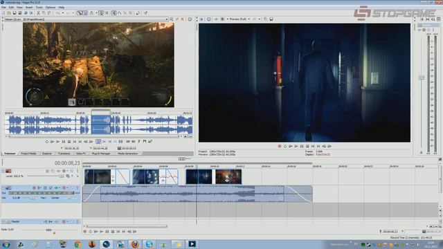This screenshot has width=443, height=249.
Task: Switch to the Transitions tab
Action: [64, 154]
